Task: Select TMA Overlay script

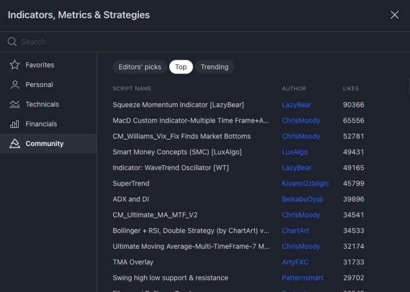Action: point(133,262)
